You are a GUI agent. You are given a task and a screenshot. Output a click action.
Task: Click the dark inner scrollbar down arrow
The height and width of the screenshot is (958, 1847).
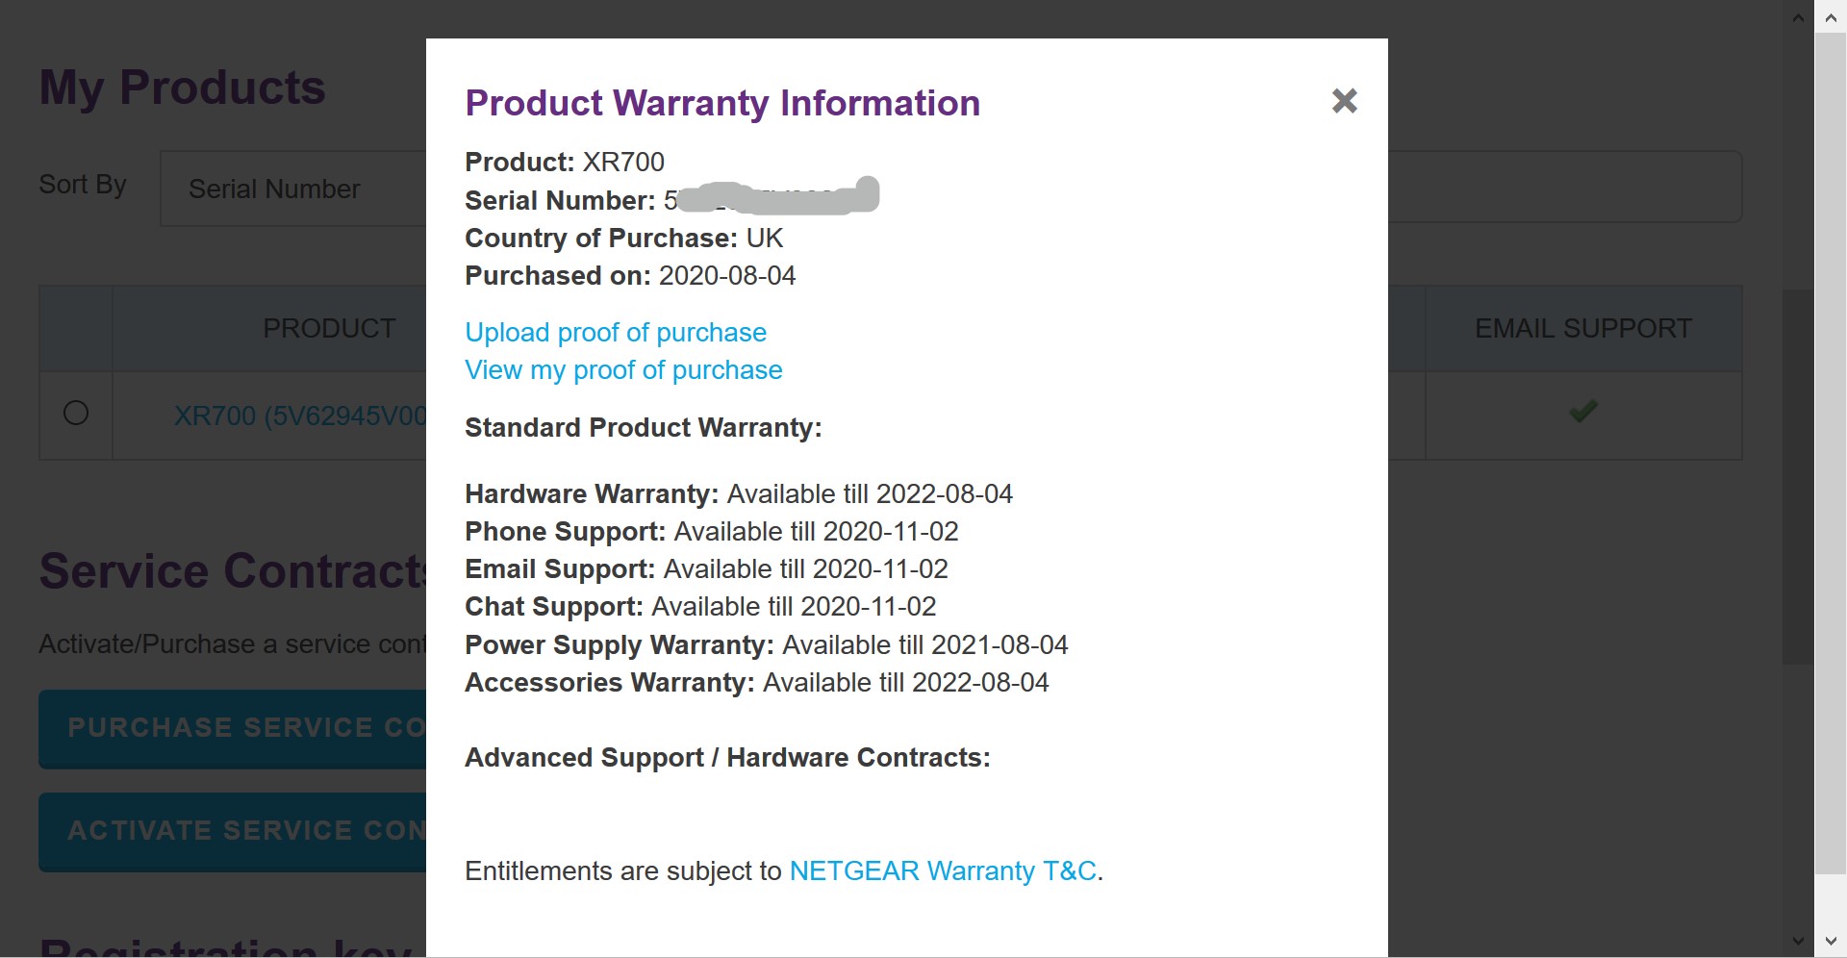tap(1798, 941)
